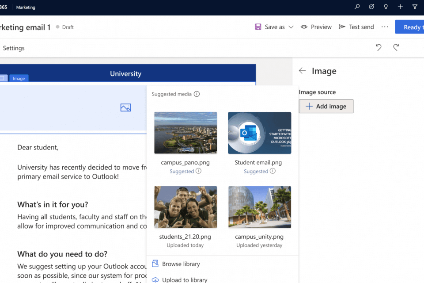Image resolution: width=424 pixels, height=283 pixels.
Task: Expand the Save as dropdown arrow
Action: point(291,27)
